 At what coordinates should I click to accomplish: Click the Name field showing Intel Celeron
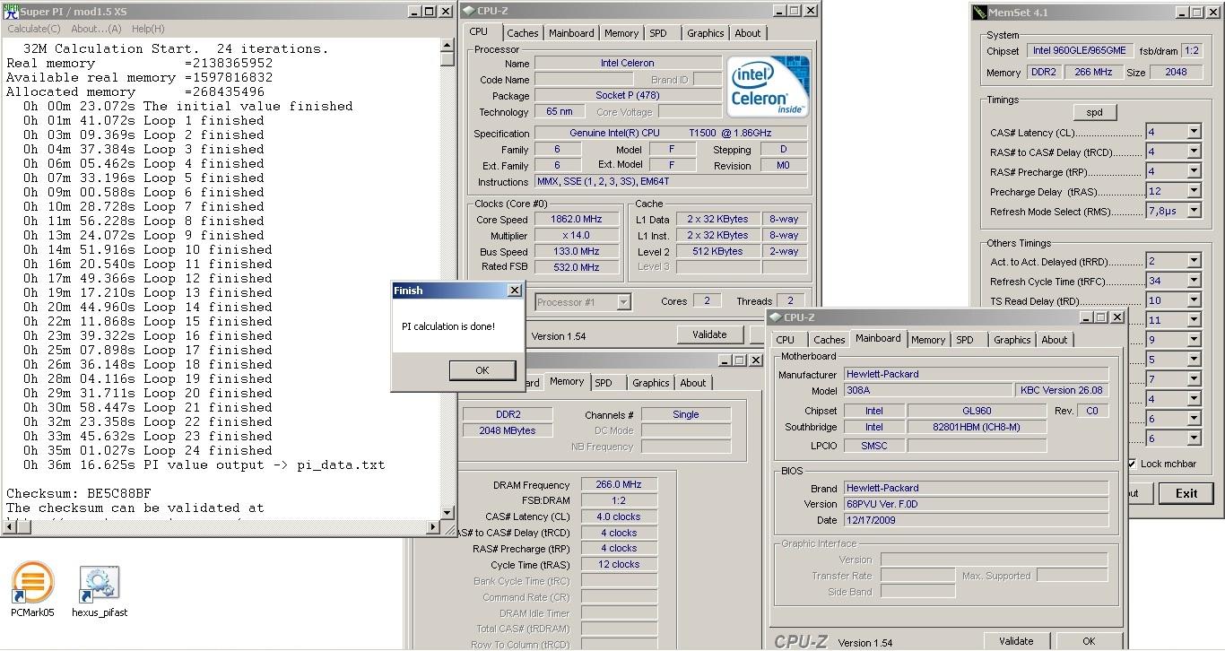[x=628, y=63]
